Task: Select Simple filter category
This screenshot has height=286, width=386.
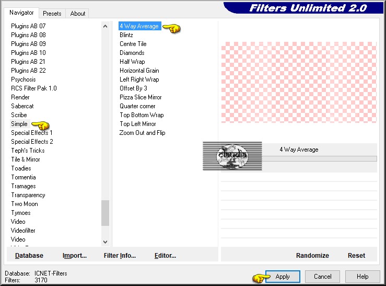Action: pyautogui.click(x=19, y=124)
